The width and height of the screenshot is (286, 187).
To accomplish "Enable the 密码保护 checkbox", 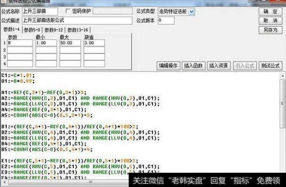I will (68, 11).
